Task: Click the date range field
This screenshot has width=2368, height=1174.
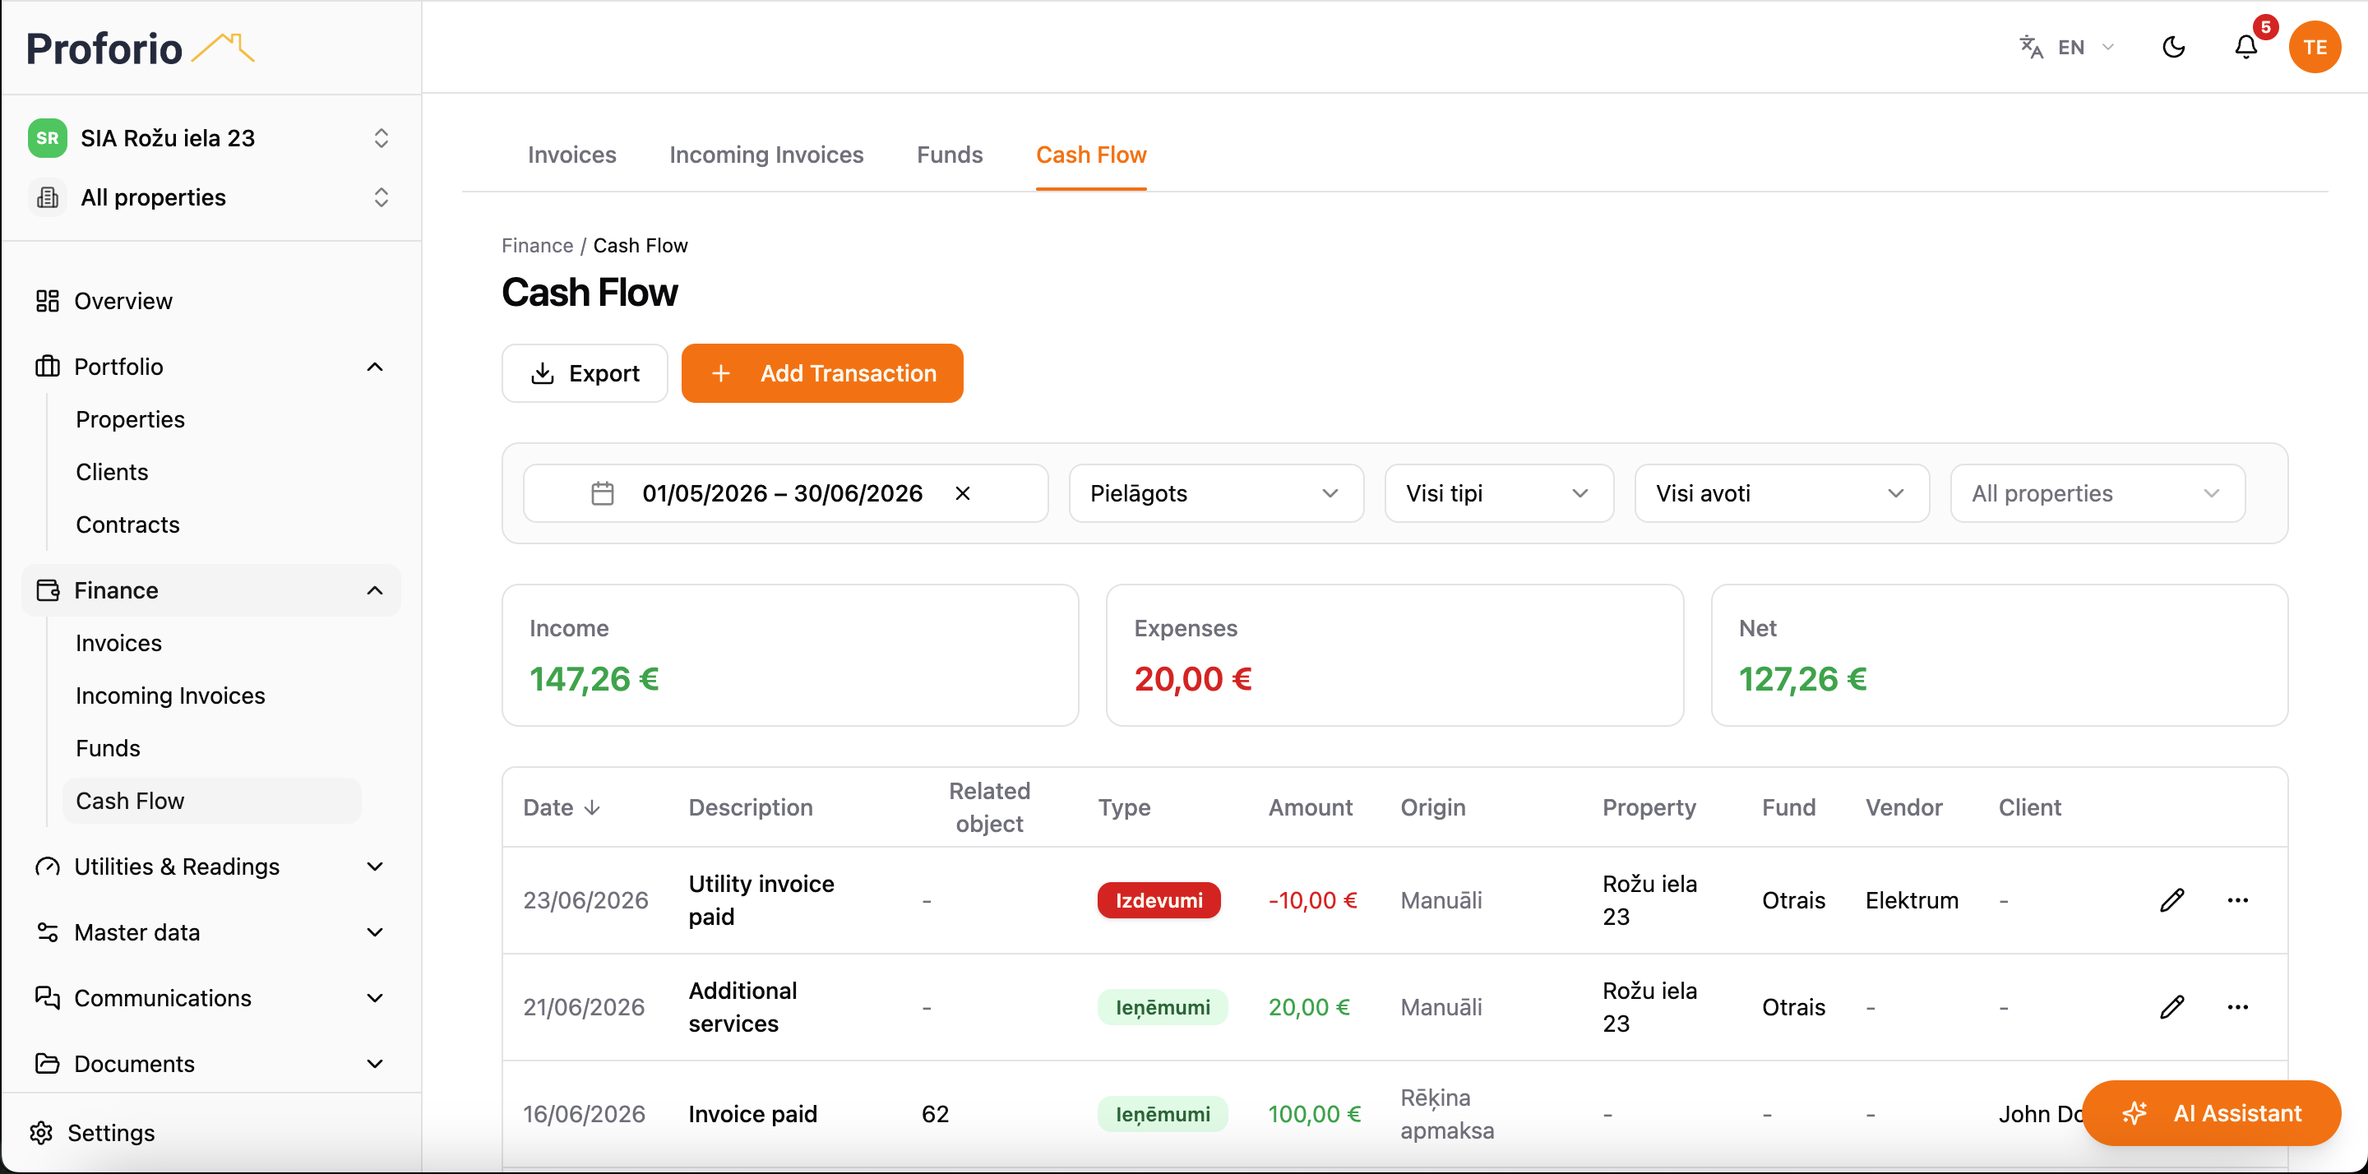Action: pyautogui.click(x=785, y=493)
